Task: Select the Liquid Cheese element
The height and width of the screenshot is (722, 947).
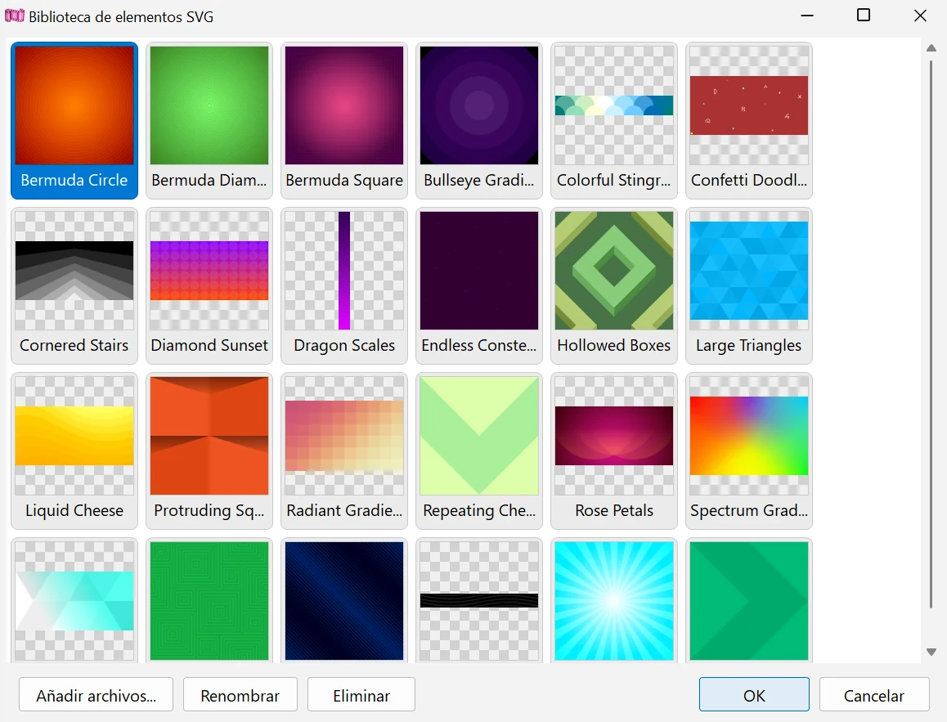Action: [x=74, y=451]
